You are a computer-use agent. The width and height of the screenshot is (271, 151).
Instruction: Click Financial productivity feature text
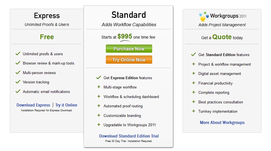point(215,83)
